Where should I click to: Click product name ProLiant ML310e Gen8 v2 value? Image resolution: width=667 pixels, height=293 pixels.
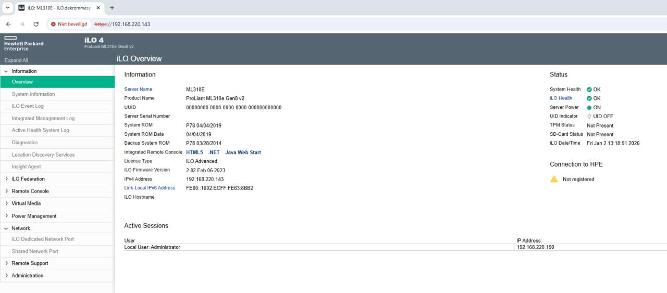[x=215, y=98]
